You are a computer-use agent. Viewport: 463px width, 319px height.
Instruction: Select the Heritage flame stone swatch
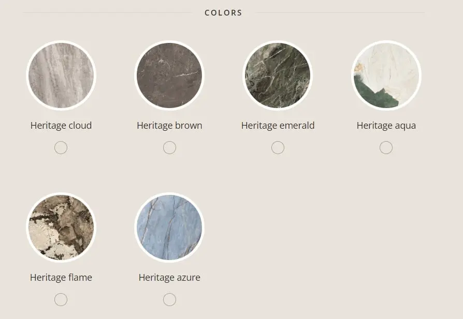point(61,227)
